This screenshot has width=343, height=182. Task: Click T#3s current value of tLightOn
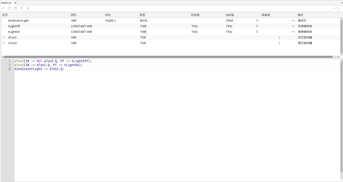point(229,32)
